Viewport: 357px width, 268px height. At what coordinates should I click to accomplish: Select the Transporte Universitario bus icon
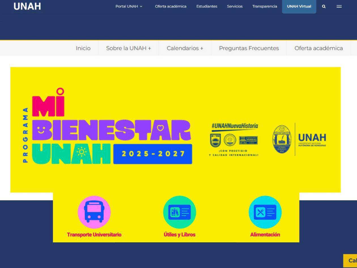pyautogui.click(x=94, y=212)
